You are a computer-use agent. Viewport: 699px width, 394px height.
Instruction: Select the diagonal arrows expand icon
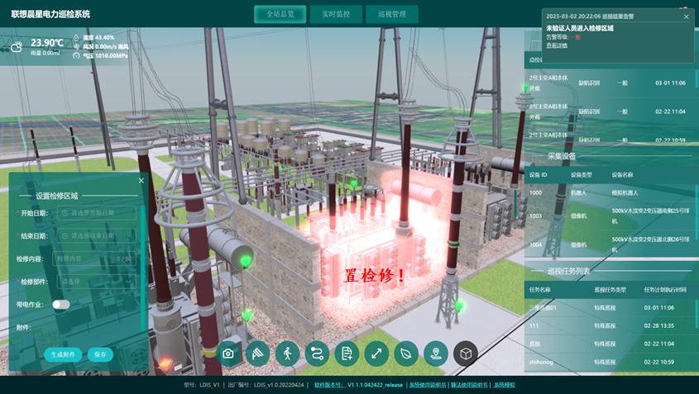[376, 354]
